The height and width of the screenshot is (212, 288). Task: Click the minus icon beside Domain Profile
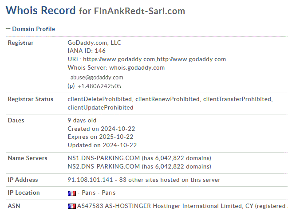tap(8, 29)
